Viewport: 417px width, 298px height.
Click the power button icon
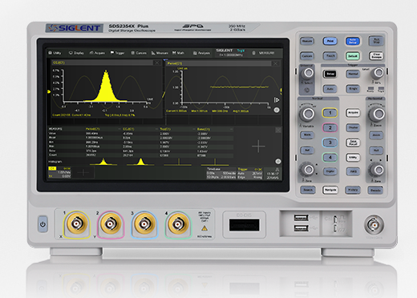[43, 224]
